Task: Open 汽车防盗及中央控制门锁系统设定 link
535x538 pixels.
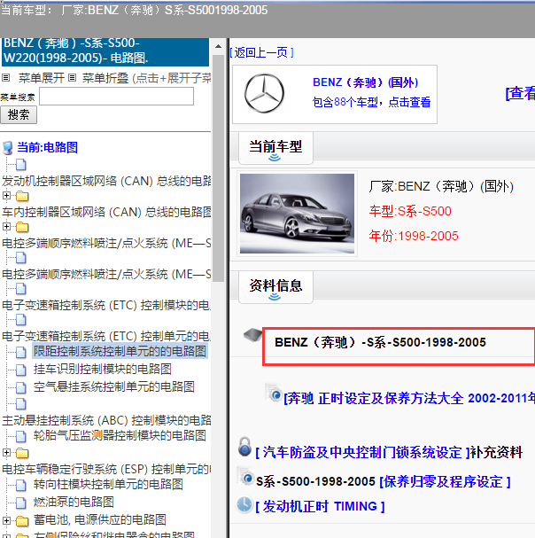Action: (362, 453)
